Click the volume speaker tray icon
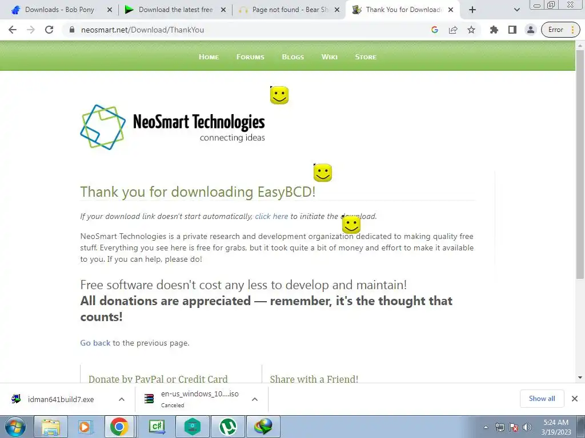585x438 pixels. click(527, 427)
